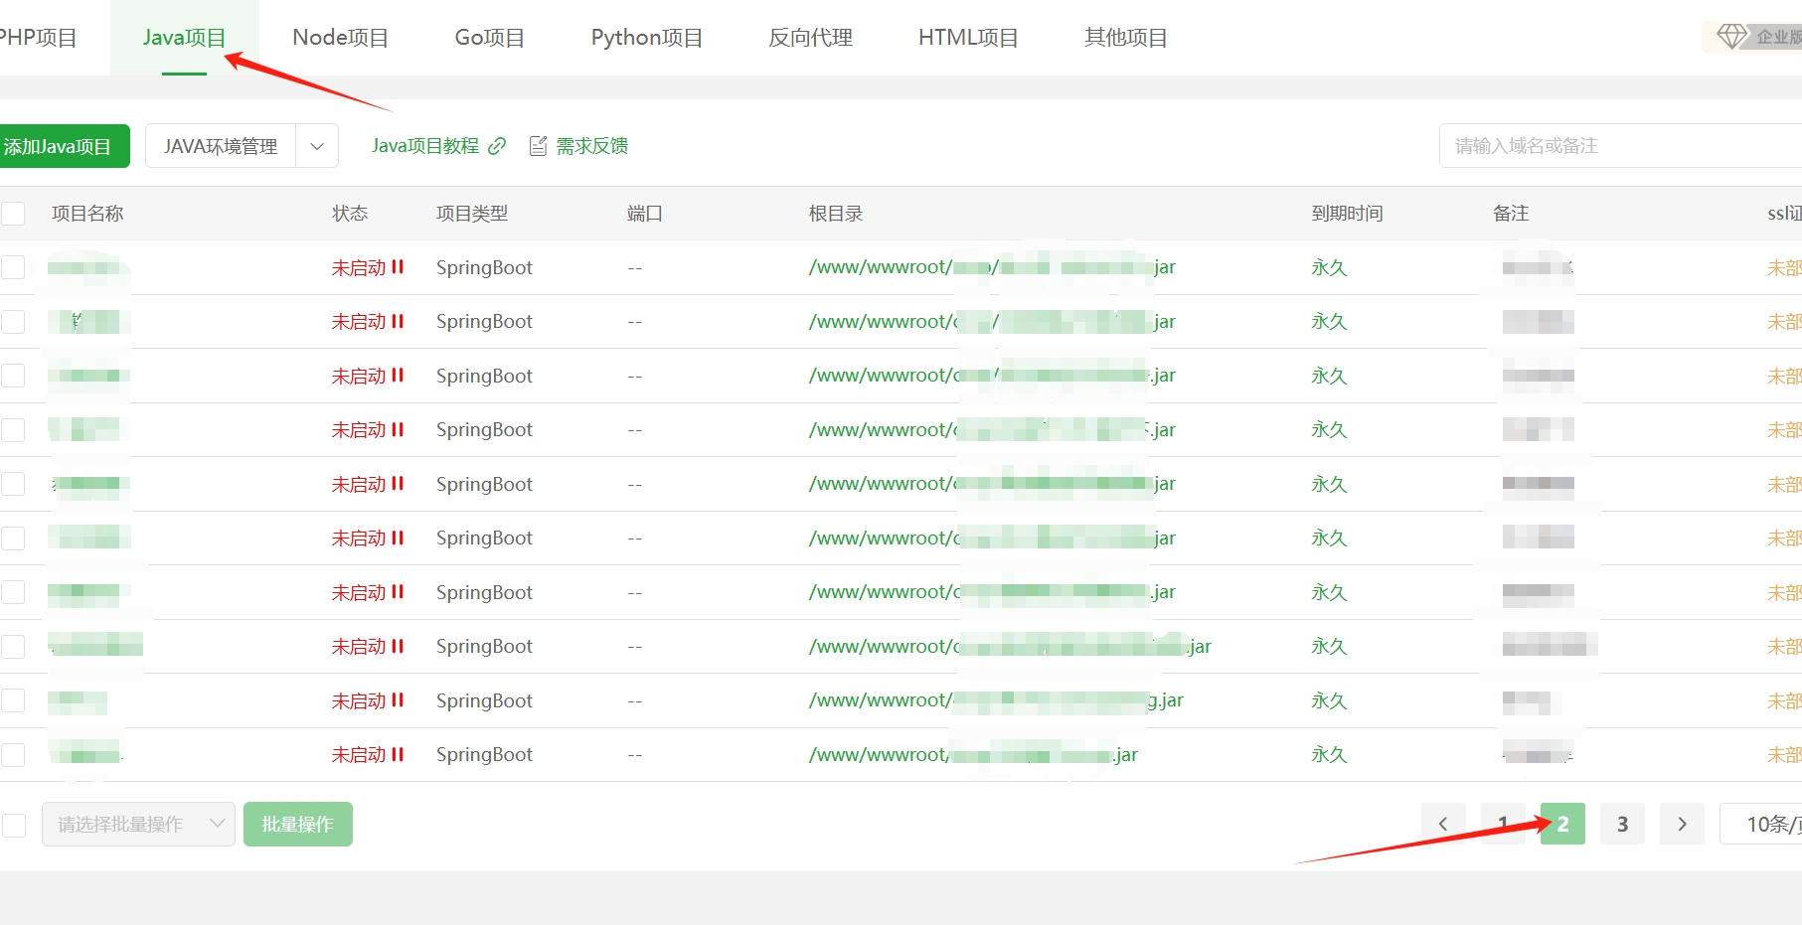Viewport: 1802px width, 925px height.
Task: Open the 反向代理 tab
Action: [x=810, y=38]
